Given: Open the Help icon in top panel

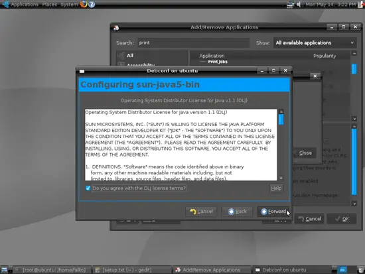Looking at the screenshot, I should (92, 4).
